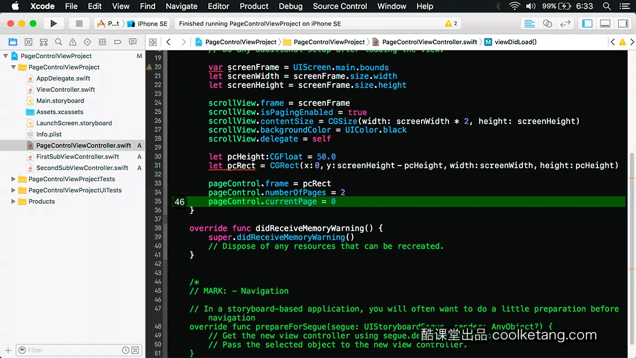This screenshot has height=358, width=636.
Task: Collapse the PageControlViewProject group folder
Action: click(13, 67)
